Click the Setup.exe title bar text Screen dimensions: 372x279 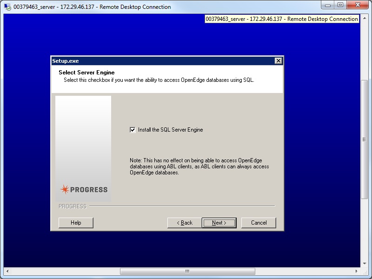tap(66, 61)
